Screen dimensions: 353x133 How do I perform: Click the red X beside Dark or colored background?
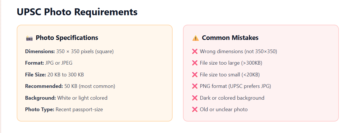[195, 98]
